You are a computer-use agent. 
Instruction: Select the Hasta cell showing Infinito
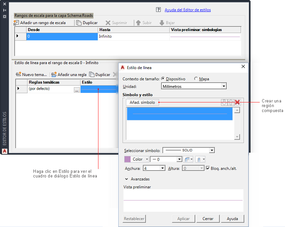(x=134, y=36)
